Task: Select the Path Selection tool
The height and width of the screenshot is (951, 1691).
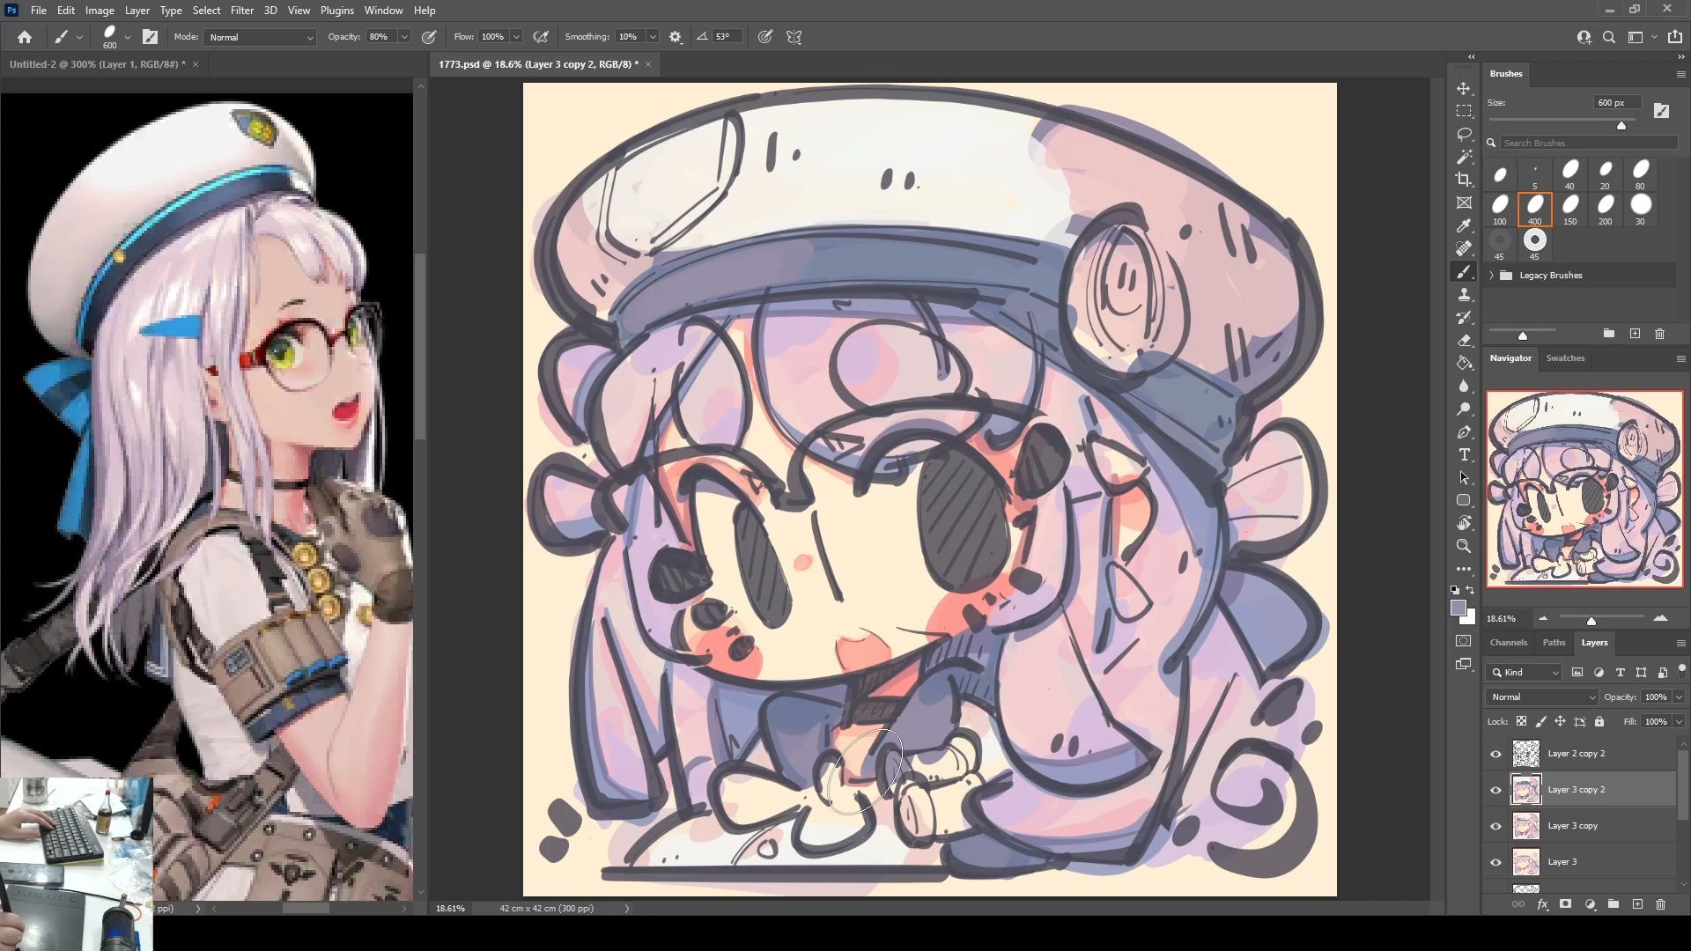Action: coord(1464,478)
